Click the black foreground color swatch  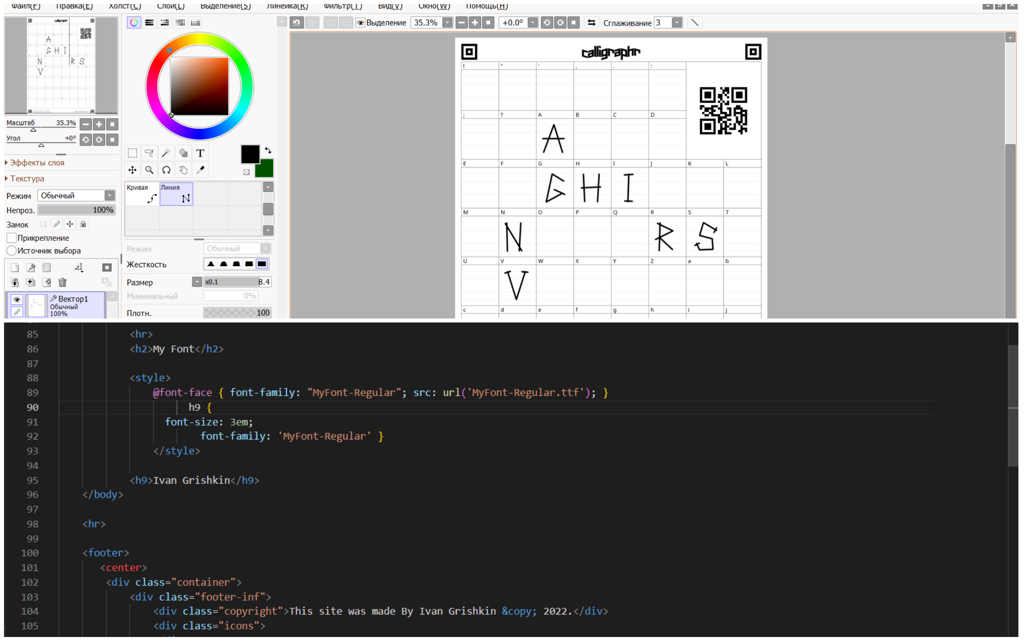pos(250,154)
